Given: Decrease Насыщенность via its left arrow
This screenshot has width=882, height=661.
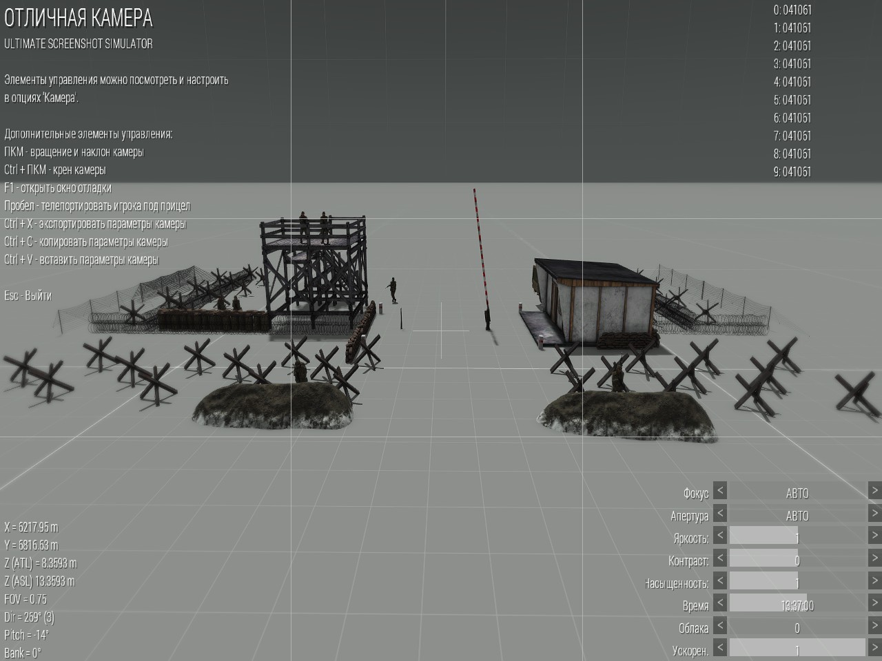Looking at the screenshot, I should click(719, 581).
